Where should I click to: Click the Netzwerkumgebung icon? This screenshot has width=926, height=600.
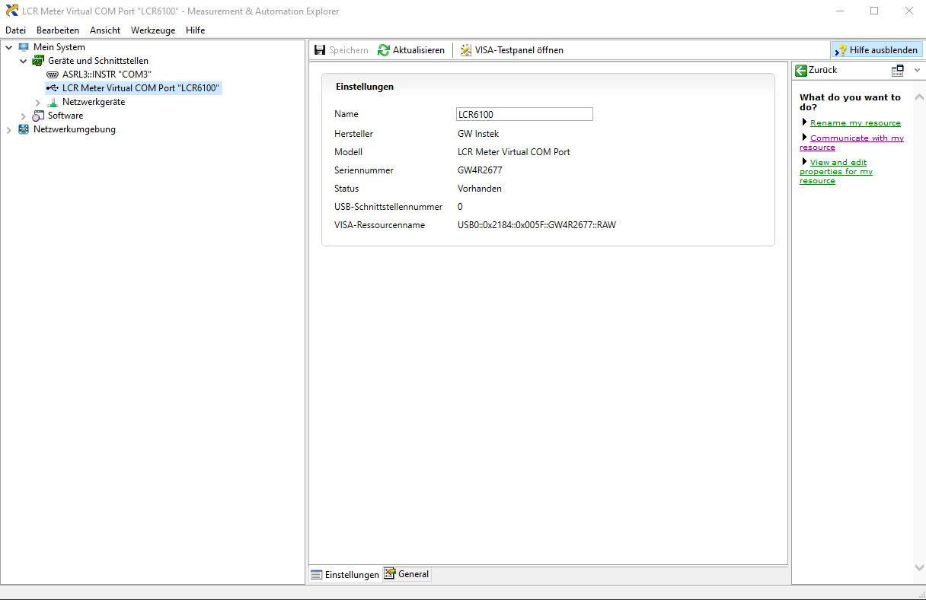pos(24,129)
